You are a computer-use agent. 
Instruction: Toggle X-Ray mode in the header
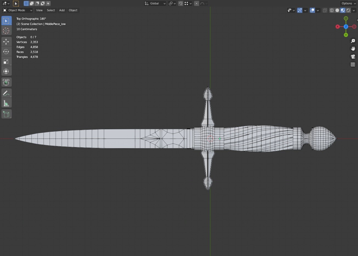(x=325, y=10)
